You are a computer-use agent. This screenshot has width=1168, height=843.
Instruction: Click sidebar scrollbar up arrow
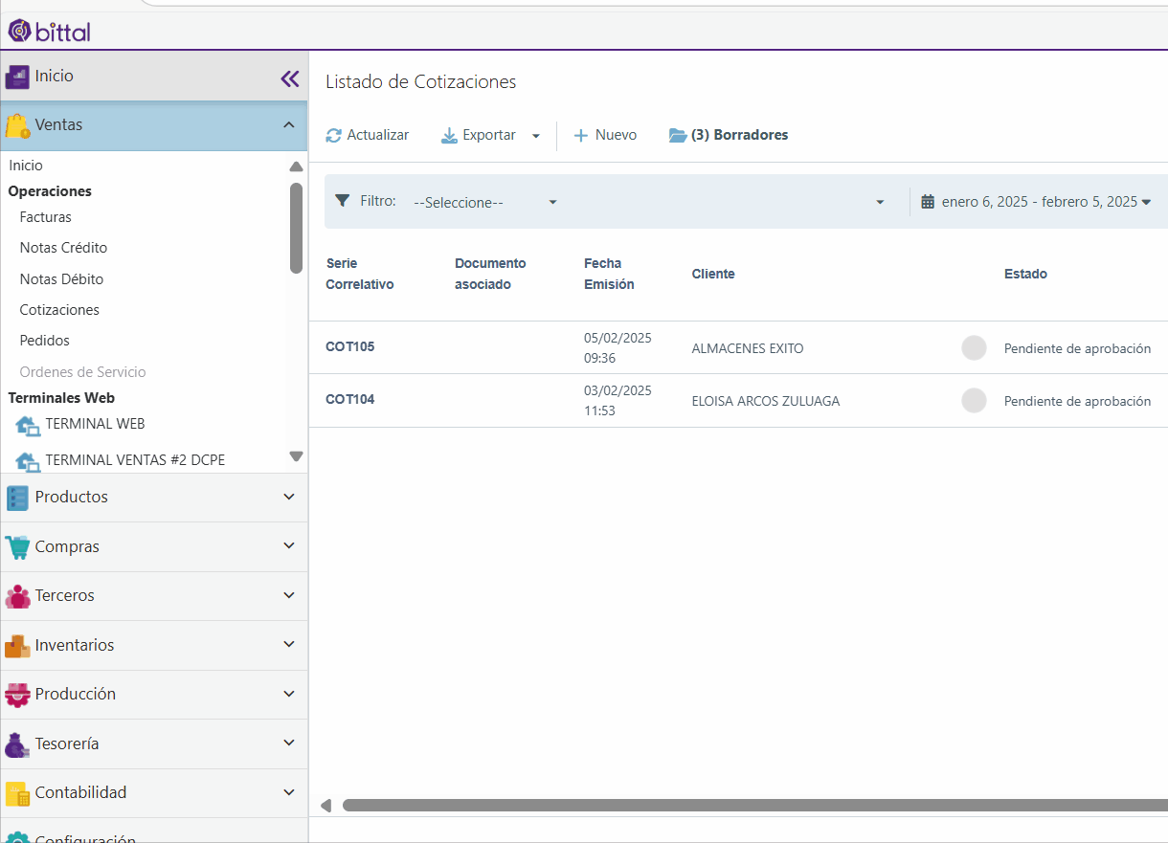point(296,166)
